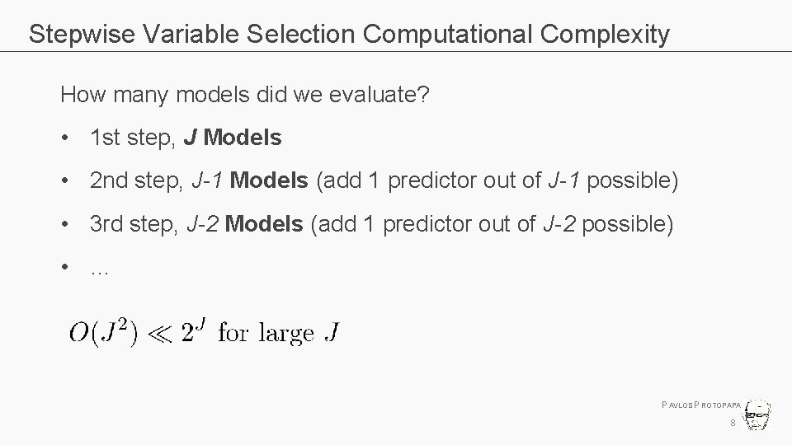Viewport: 792px width, 445px height.
Task: Click slide number 8
Action: point(733,423)
